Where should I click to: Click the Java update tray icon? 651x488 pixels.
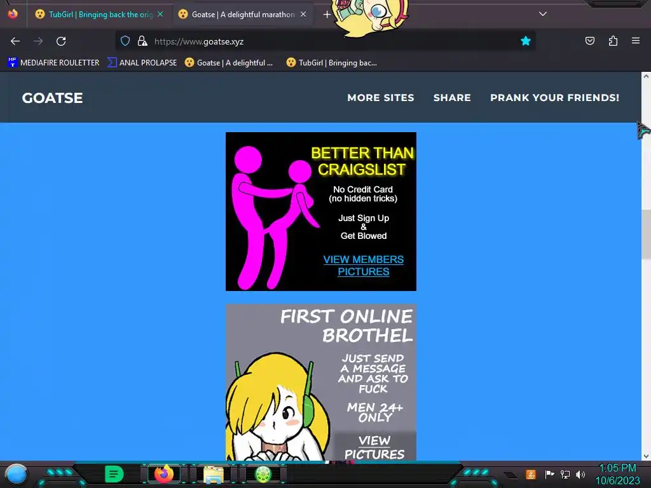531,474
